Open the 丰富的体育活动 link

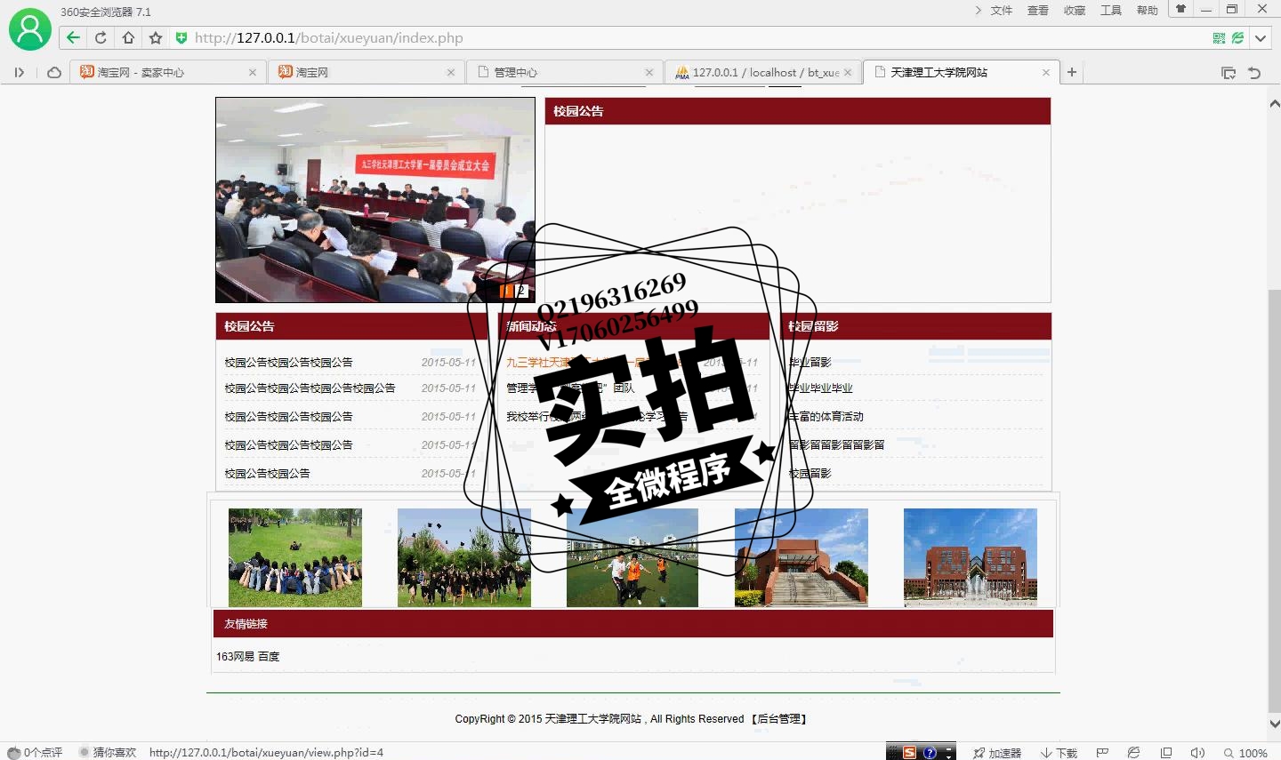[826, 416]
